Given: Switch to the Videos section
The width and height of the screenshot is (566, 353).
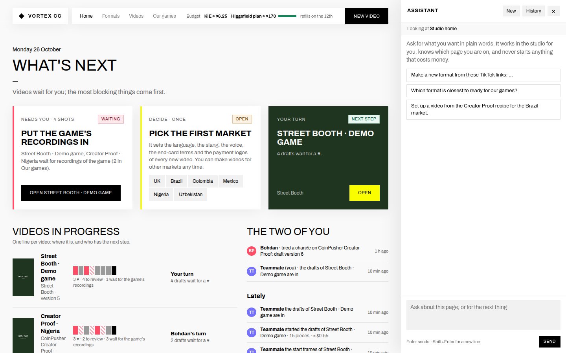Looking at the screenshot, I should 136,16.
